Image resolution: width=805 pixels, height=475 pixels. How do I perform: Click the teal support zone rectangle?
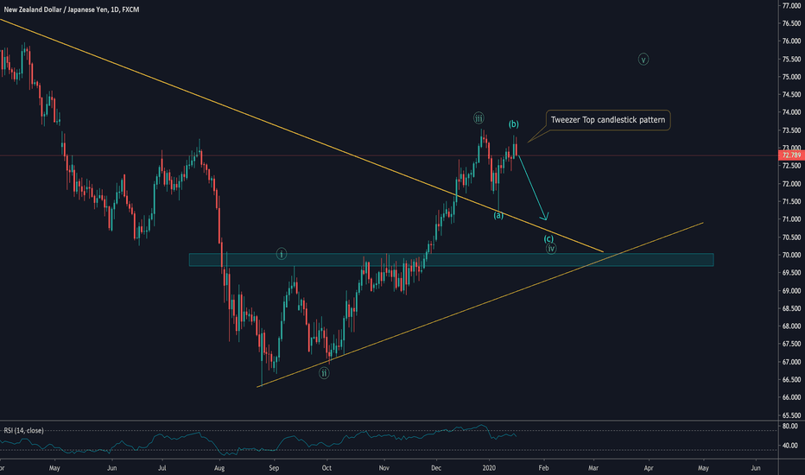pyautogui.click(x=451, y=259)
